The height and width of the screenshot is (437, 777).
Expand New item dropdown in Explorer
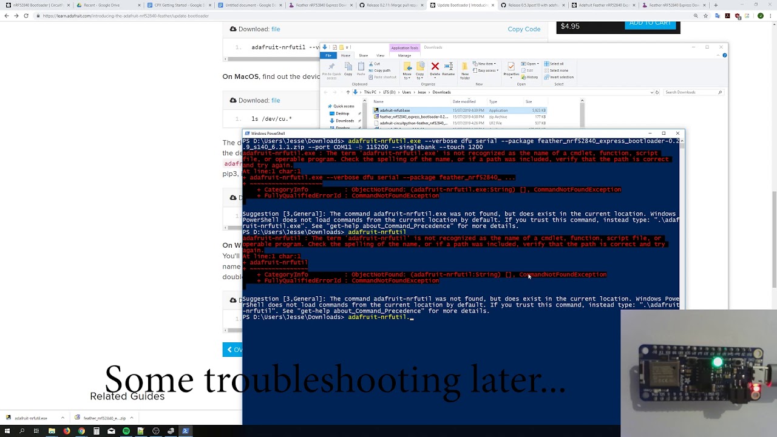[x=486, y=64]
